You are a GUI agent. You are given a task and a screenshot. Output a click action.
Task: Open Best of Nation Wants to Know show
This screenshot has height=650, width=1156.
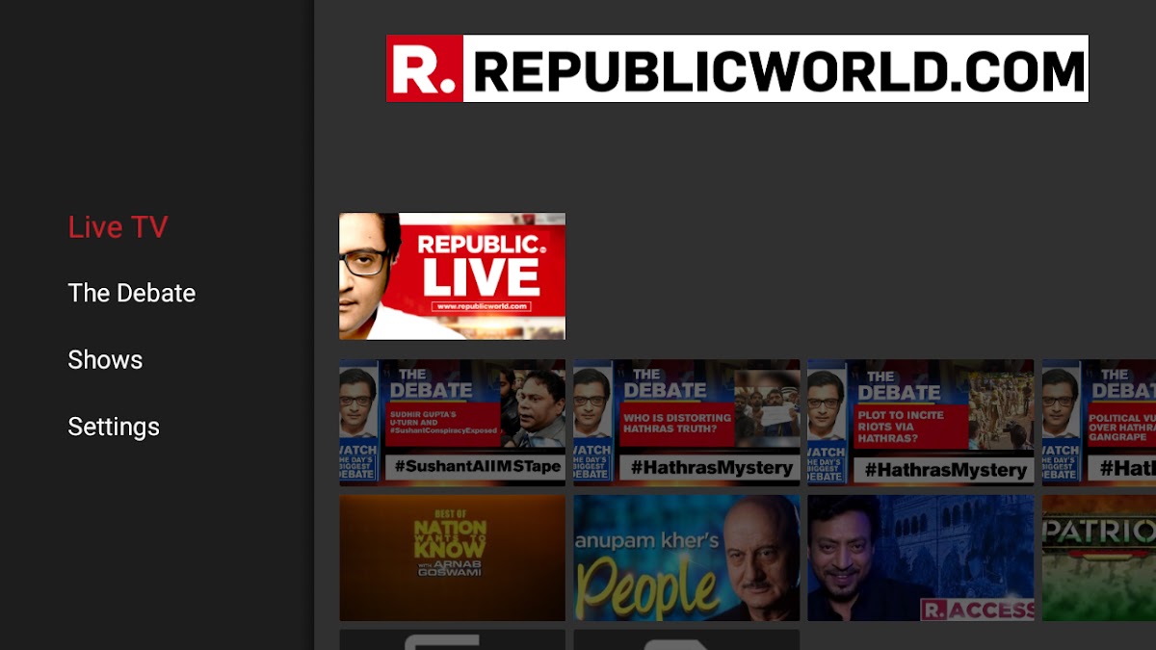point(452,558)
